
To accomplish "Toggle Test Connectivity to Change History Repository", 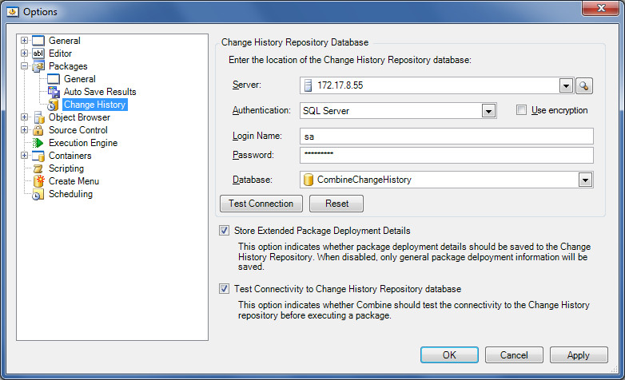I will [x=224, y=289].
